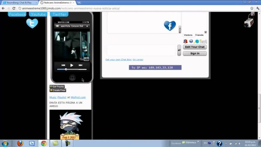Click the Youtube button
Viewport: 261px width, 147px height.
[38, 14]
